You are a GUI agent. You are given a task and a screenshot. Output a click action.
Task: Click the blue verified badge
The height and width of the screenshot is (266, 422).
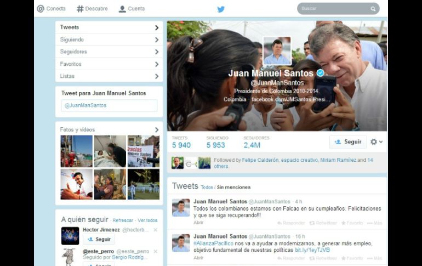click(x=320, y=73)
